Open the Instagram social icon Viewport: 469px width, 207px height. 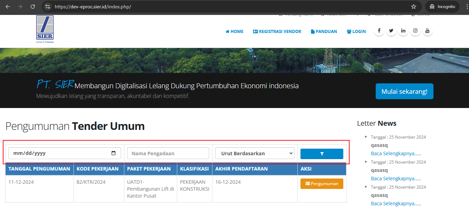click(x=415, y=31)
